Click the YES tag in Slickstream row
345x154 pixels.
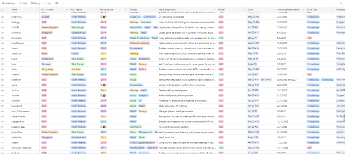221,38
